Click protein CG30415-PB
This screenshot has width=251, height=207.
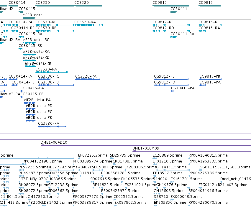pyautogui.click(x=32, y=94)
